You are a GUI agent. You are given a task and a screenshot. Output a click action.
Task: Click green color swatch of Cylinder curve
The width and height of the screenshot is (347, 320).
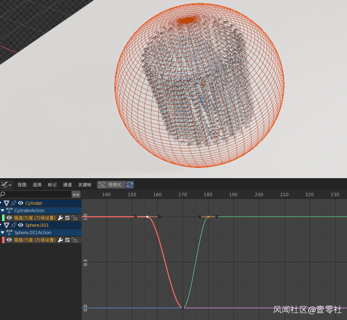pyautogui.click(x=3, y=218)
